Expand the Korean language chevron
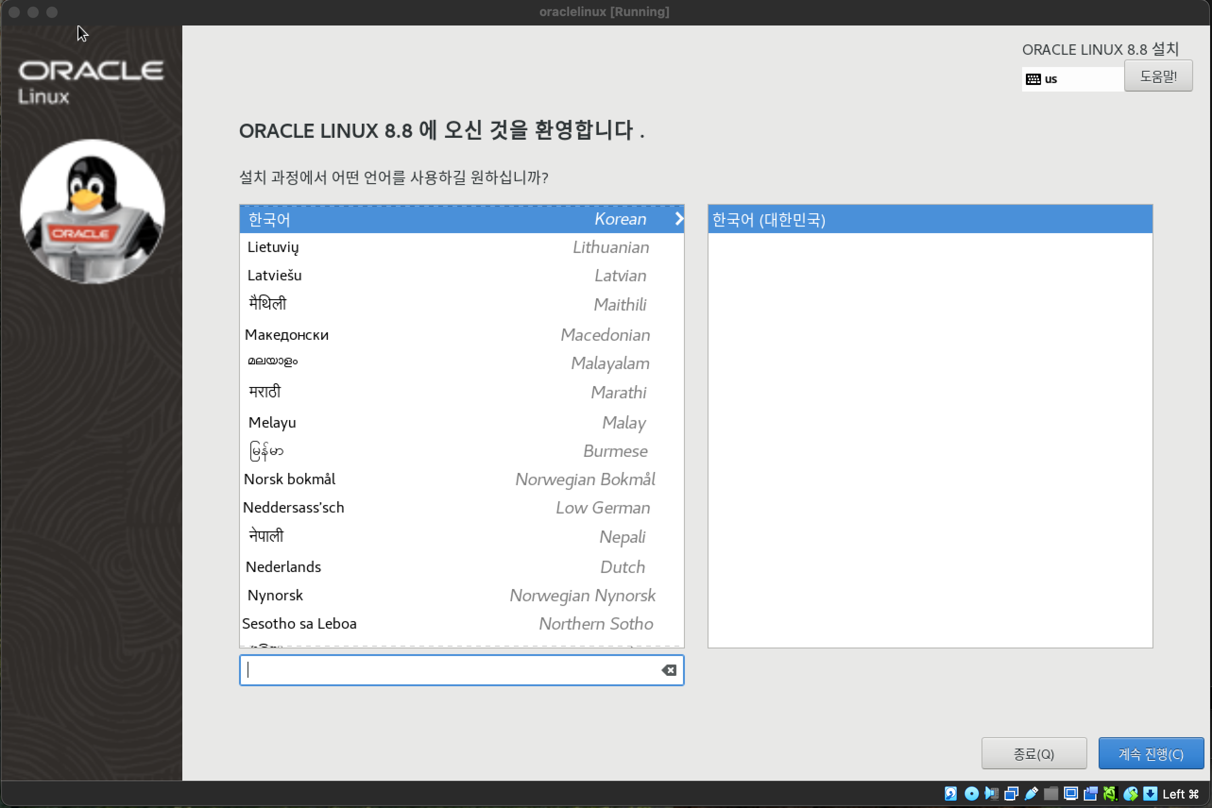The image size is (1212, 808). point(679,219)
